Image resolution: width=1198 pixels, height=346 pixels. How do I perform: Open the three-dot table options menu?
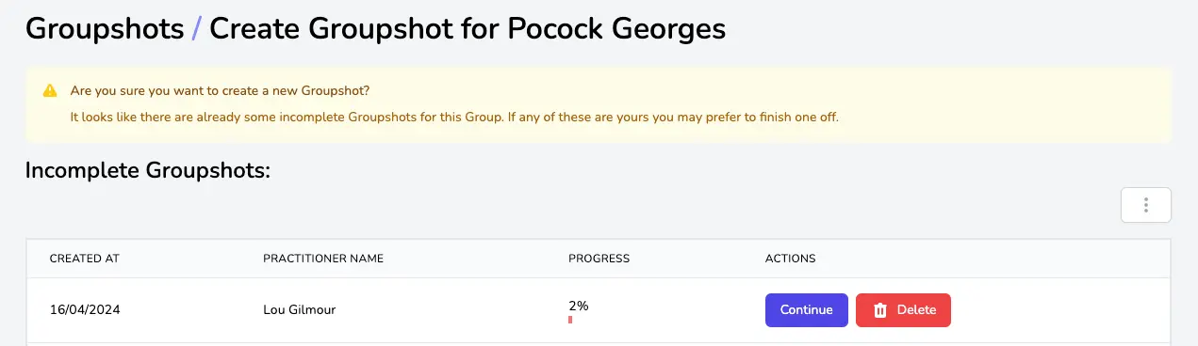coord(1145,205)
